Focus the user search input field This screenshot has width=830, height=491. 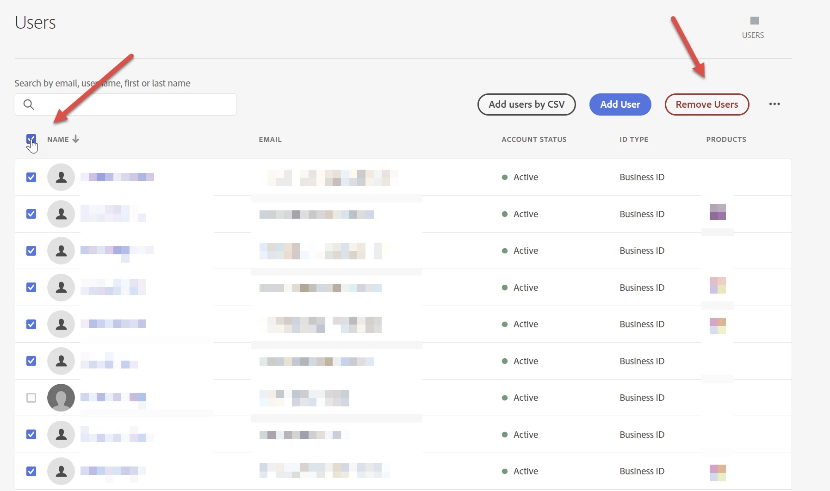[x=126, y=104]
